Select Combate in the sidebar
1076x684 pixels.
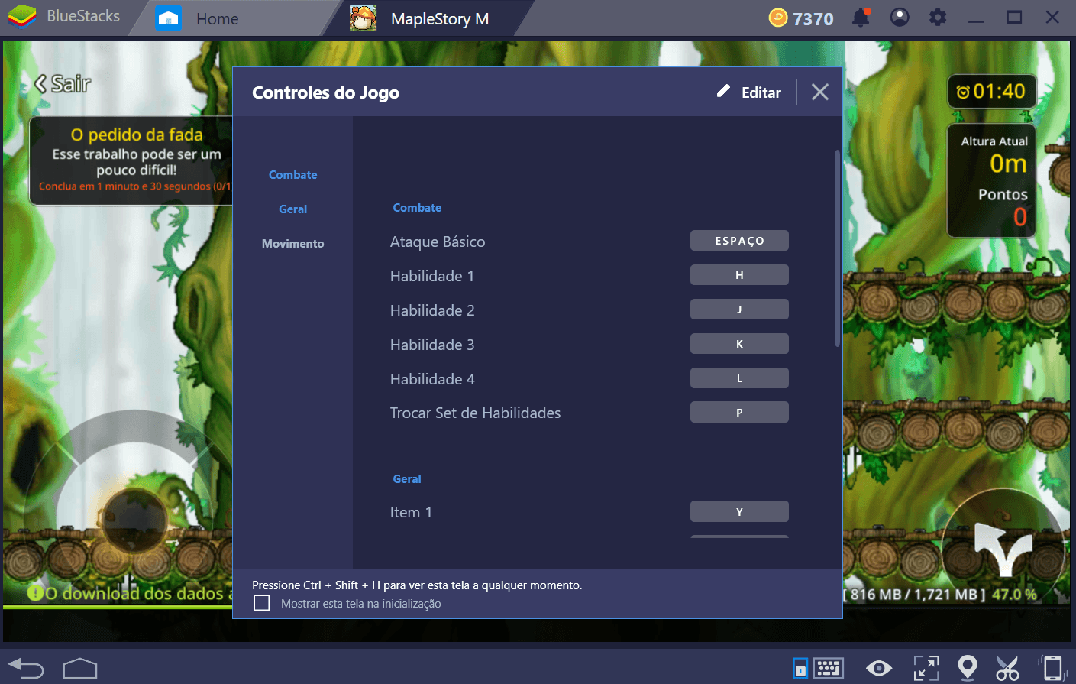click(x=292, y=175)
